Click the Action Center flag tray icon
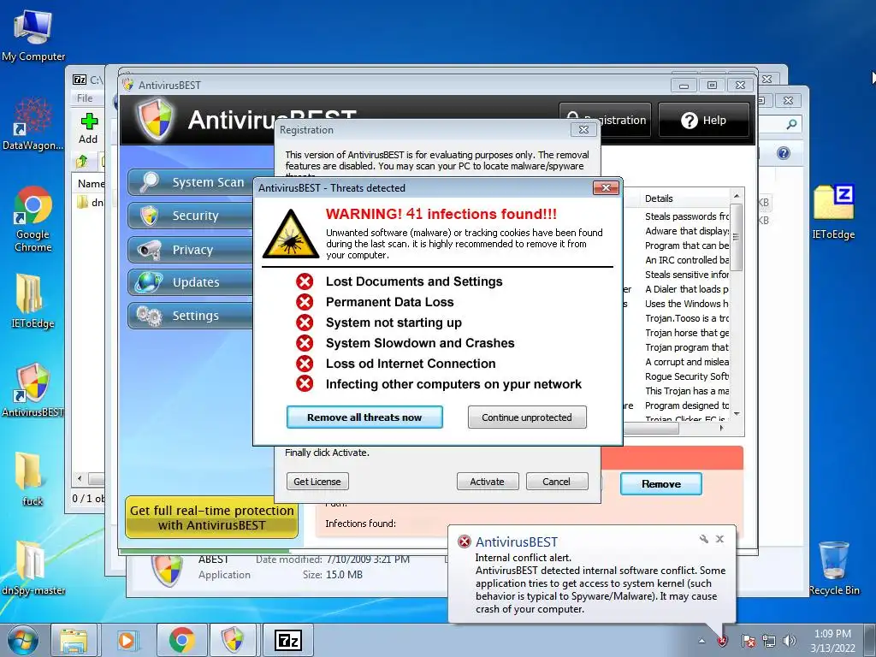The width and height of the screenshot is (876, 657). 748,641
